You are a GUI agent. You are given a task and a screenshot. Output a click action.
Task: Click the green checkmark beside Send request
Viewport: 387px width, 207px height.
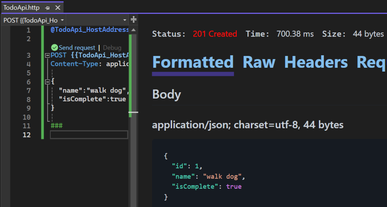tap(54, 48)
